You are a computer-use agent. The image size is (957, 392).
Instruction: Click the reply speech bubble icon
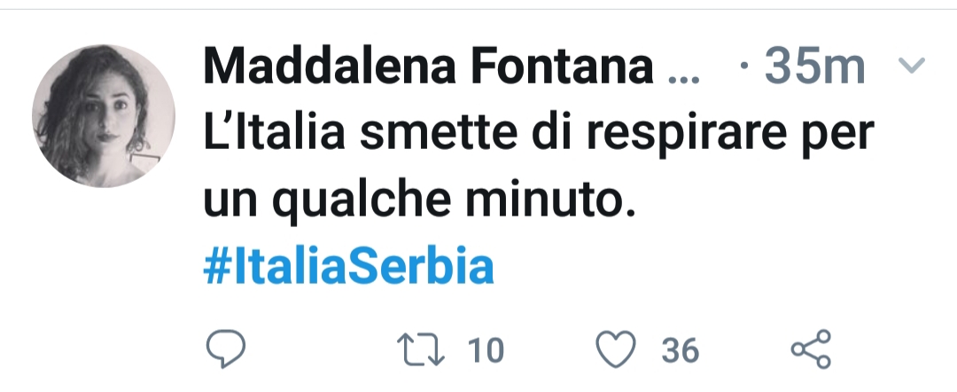pyautogui.click(x=225, y=350)
